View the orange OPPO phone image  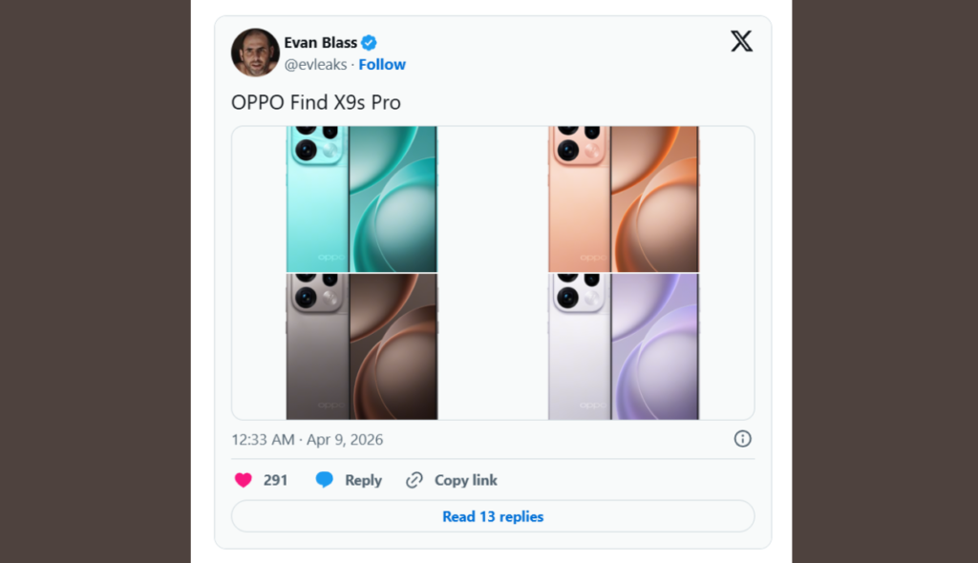(x=623, y=198)
